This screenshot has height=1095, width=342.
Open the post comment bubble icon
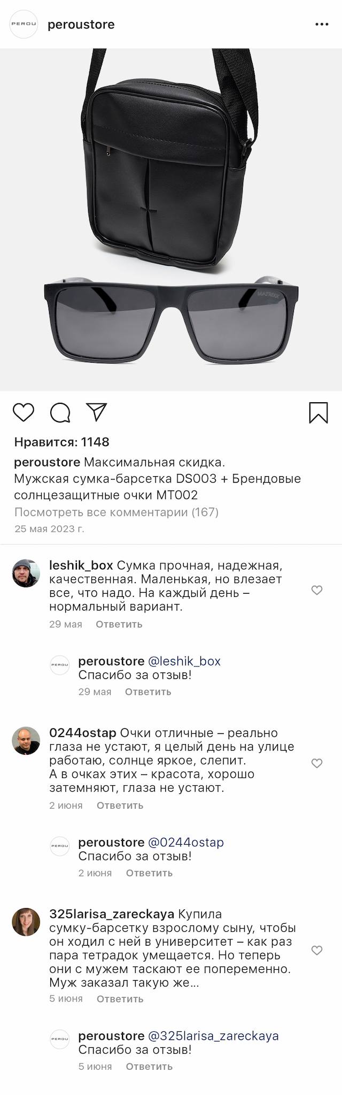[x=60, y=412]
